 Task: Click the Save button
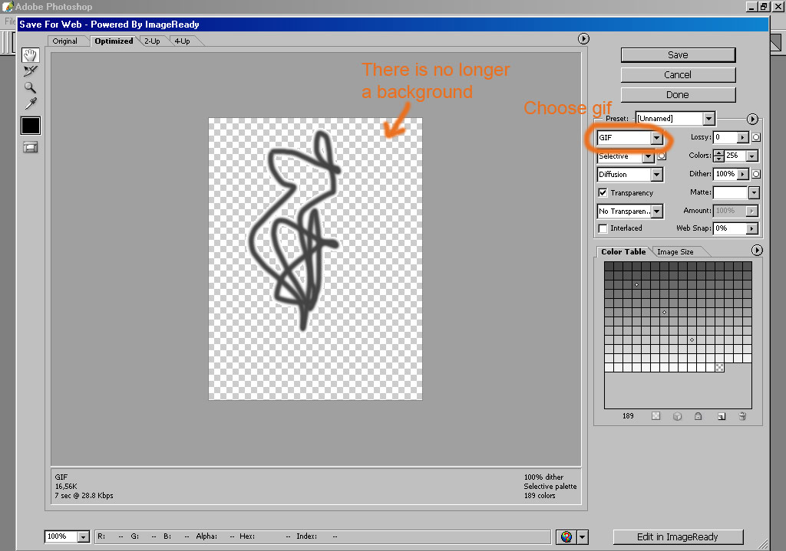(678, 55)
